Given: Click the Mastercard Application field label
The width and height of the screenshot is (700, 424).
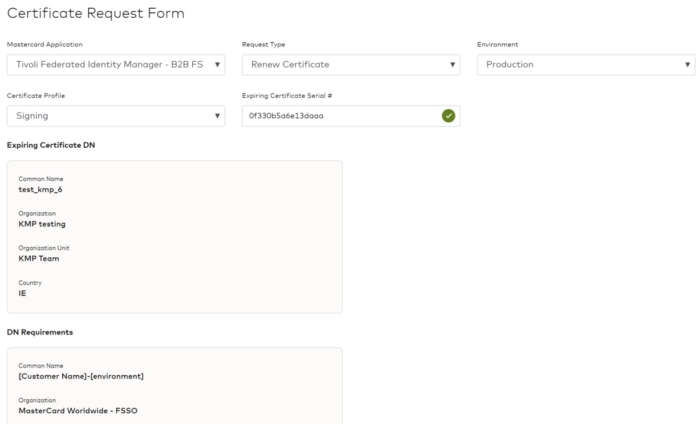Looking at the screenshot, I should pos(44,44).
